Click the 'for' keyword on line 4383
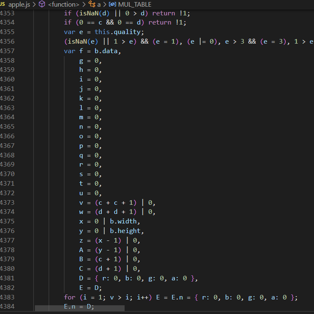Image resolution: width=314 pixels, height=314 pixels. (70, 297)
